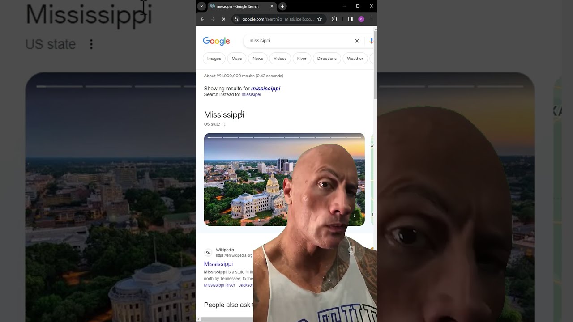Start voice search with the microphone

[371, 41]
